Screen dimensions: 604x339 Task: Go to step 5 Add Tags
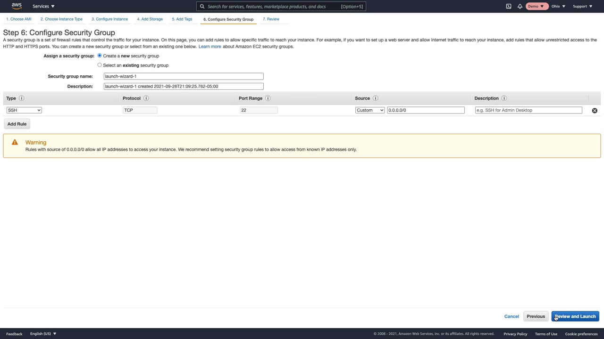click(182, 19)
